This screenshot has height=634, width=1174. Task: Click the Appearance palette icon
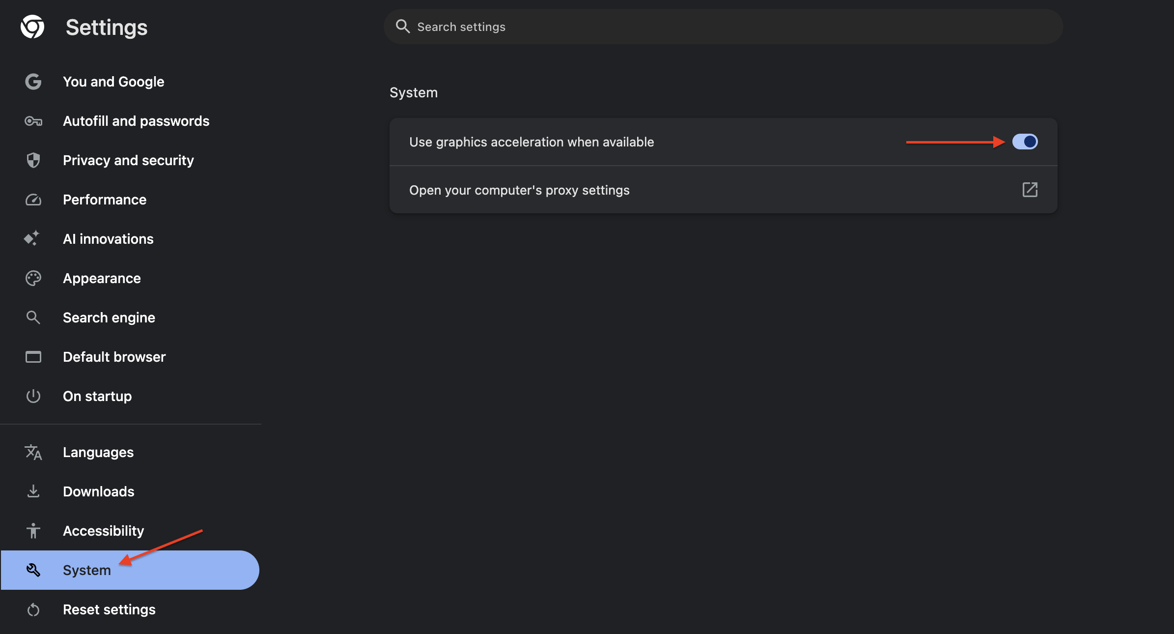pyautogui.click(x=33, y=278)
